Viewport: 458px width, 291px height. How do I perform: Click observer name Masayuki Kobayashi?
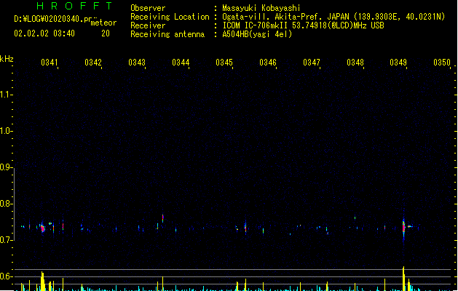pyautogui.click(x=261, y=8)
